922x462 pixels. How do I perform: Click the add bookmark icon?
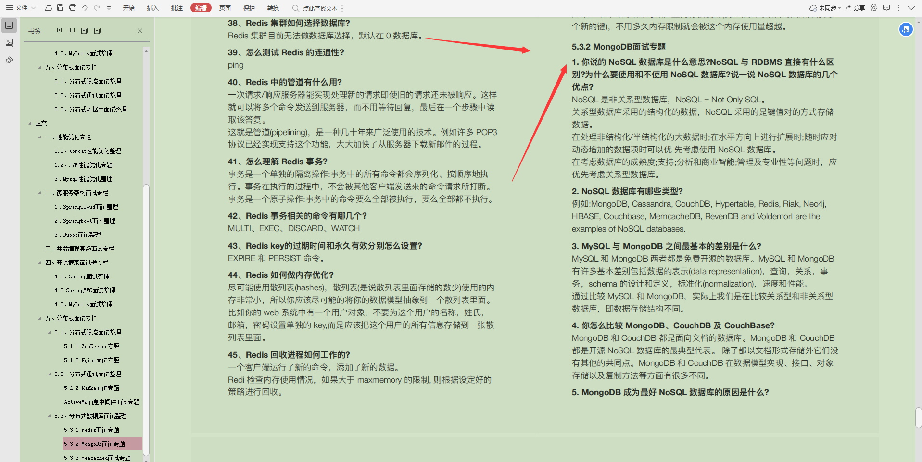coord(84,31)
